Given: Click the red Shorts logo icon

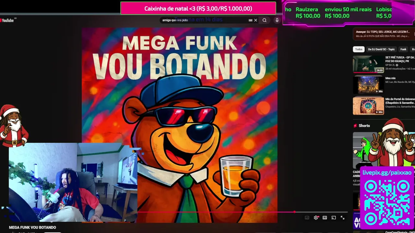Looking at the screenshot, I should (355, 126).
